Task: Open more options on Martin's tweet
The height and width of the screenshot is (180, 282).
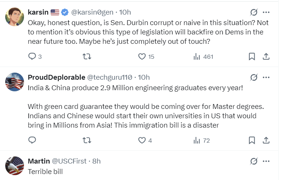Action: click(266, 161)
